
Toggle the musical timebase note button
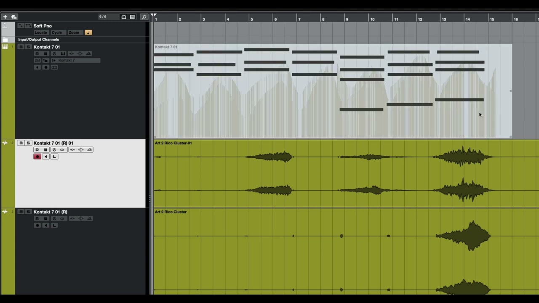pos(88,32)
